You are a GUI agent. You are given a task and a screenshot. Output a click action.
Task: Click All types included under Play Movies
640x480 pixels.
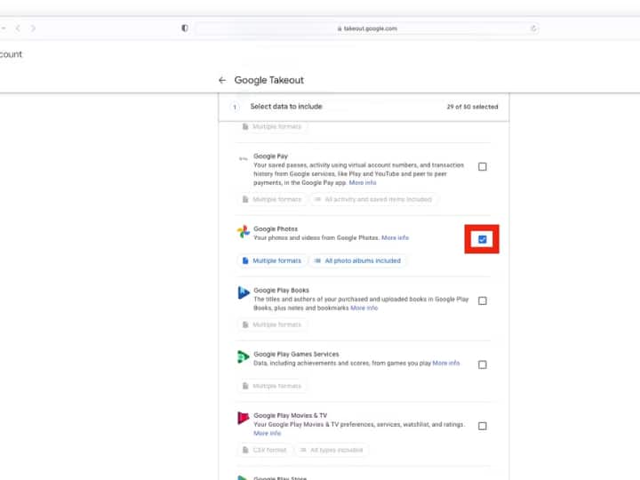pos(332,450)
